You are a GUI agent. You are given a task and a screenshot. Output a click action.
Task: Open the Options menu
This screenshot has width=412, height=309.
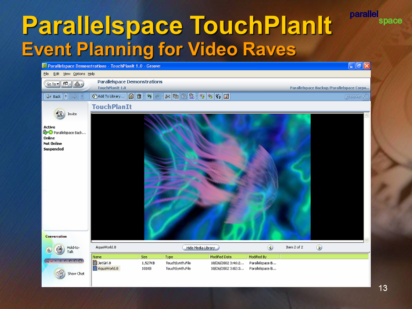79,74
